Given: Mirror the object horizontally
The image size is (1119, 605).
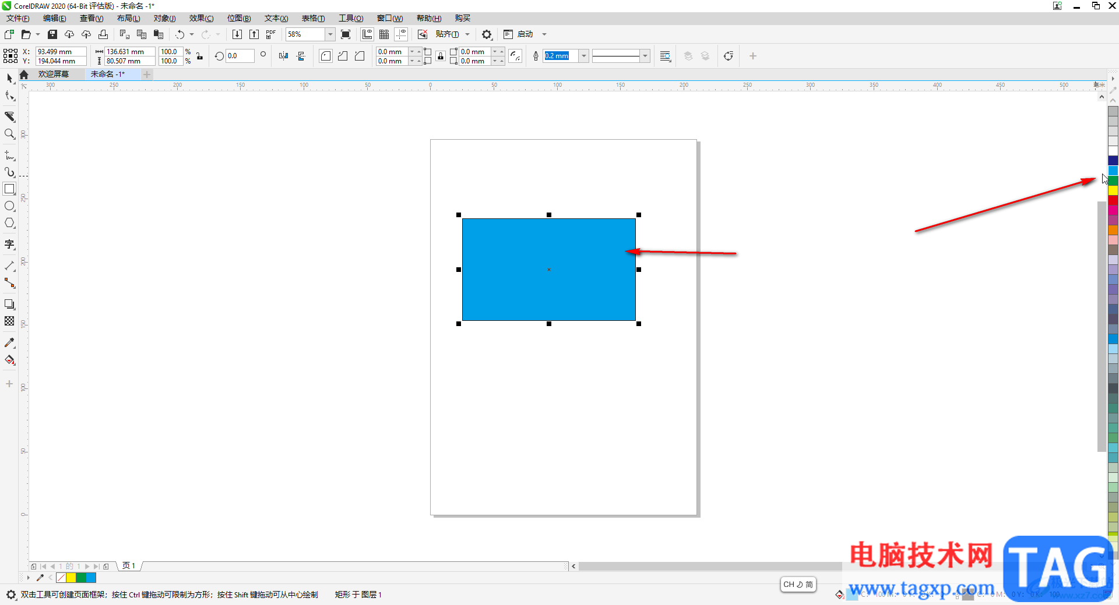Looking at the screenshot, I should tap(283, 56).
